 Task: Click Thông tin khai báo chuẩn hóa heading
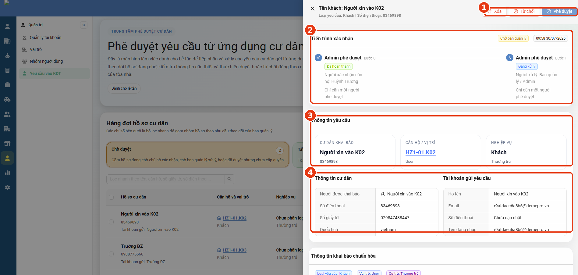pos(343,256)
